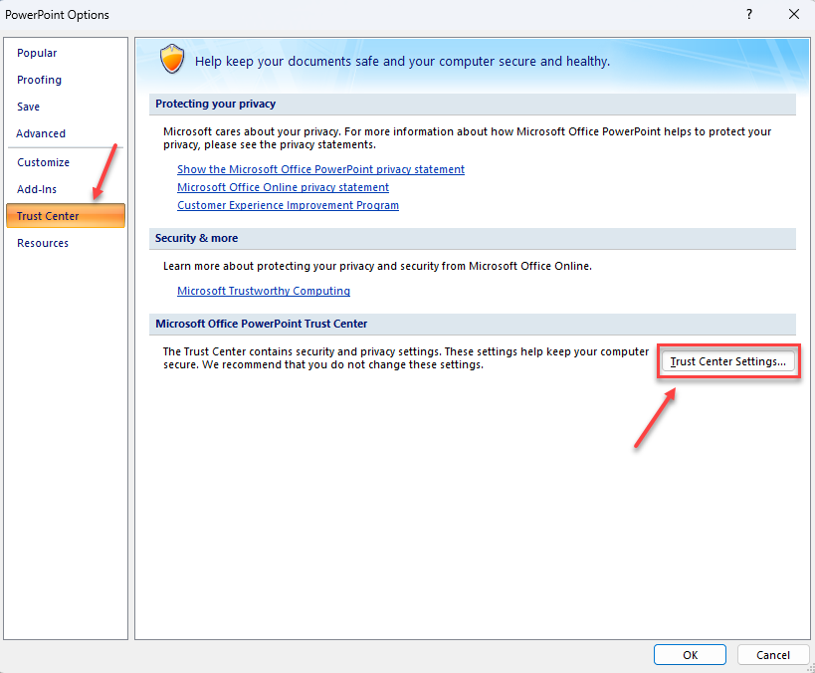Open the Resources category
This screenshot has height=673, width=815.
pos(43,243)
